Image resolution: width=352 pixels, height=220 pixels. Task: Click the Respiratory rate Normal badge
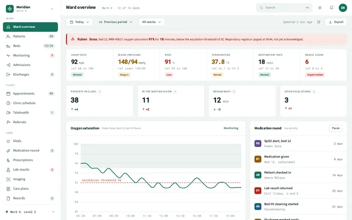point(264,75)
